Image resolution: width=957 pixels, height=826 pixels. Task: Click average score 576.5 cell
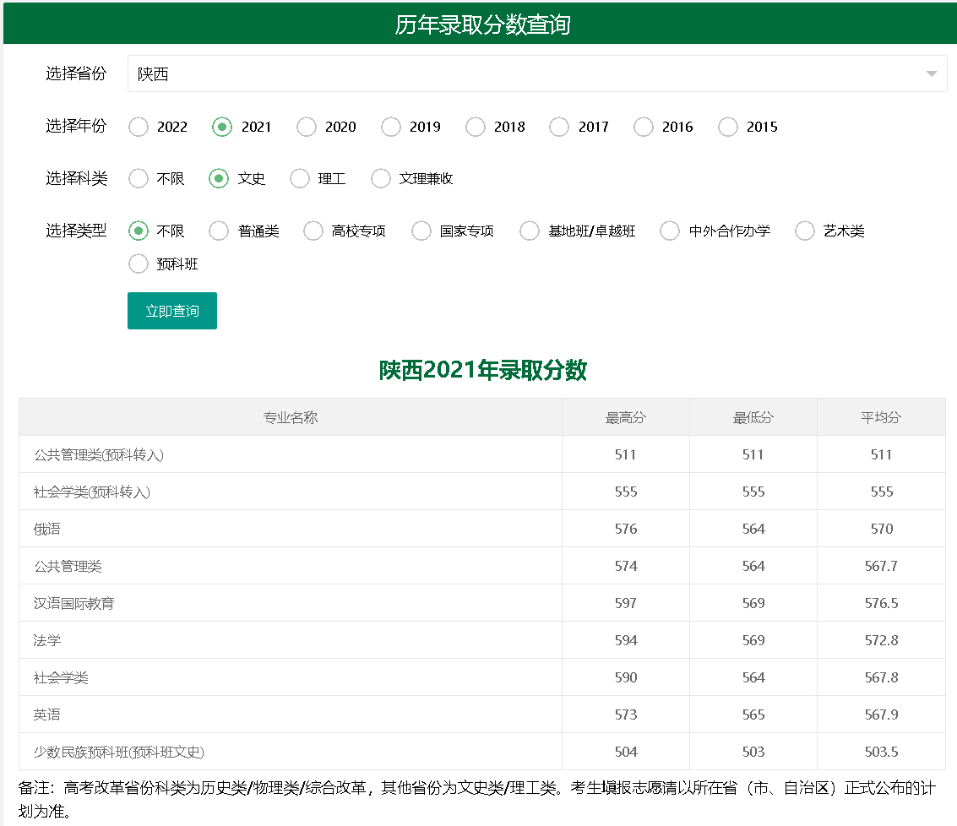[881, 603]
